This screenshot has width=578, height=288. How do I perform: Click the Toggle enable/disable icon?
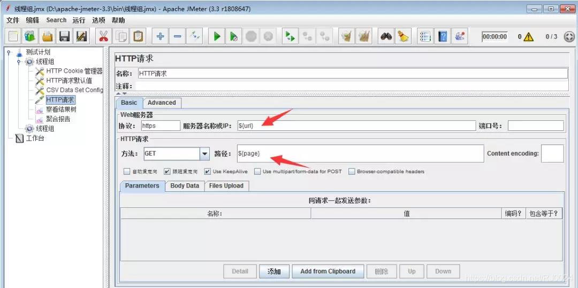194,36
